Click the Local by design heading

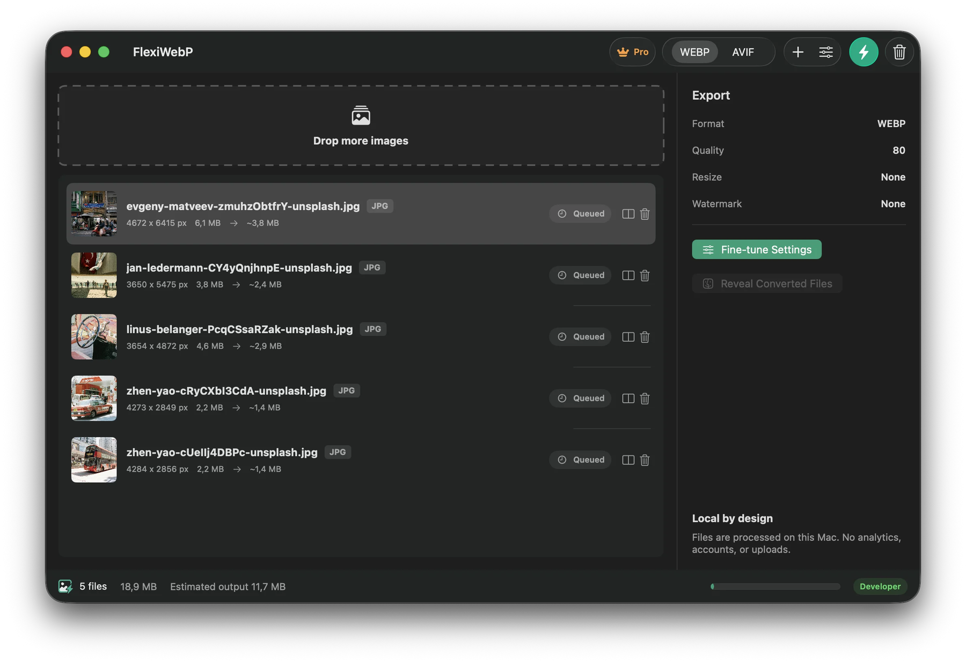pyautogui.click(x=733, y=519)
